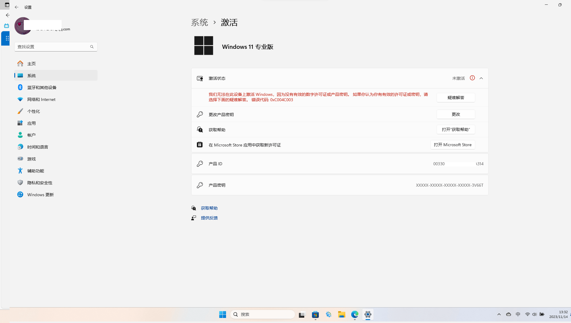Image resolution: width=571 pixels, height=323 pixels.
Task: Open the 网络和 Internet settings page
Action: pyautogui.click(x=41, y=99)
